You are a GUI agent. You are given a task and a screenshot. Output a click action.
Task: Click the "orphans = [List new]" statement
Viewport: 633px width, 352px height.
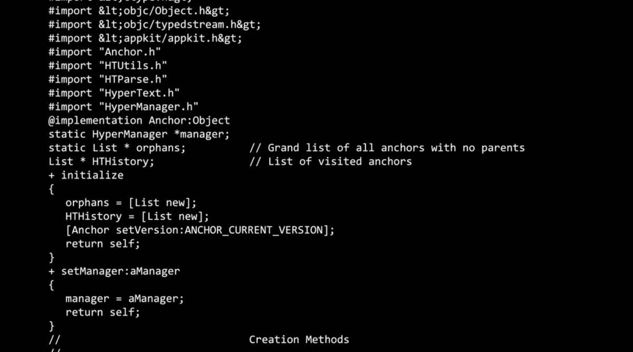130,203
